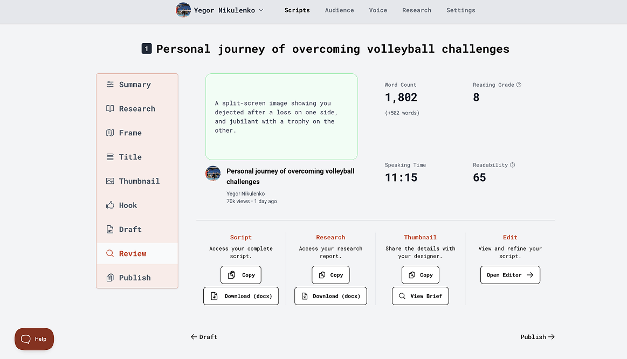627x359 pixels.
Task: Switch to the Voice tab
Action: (378, 10)
